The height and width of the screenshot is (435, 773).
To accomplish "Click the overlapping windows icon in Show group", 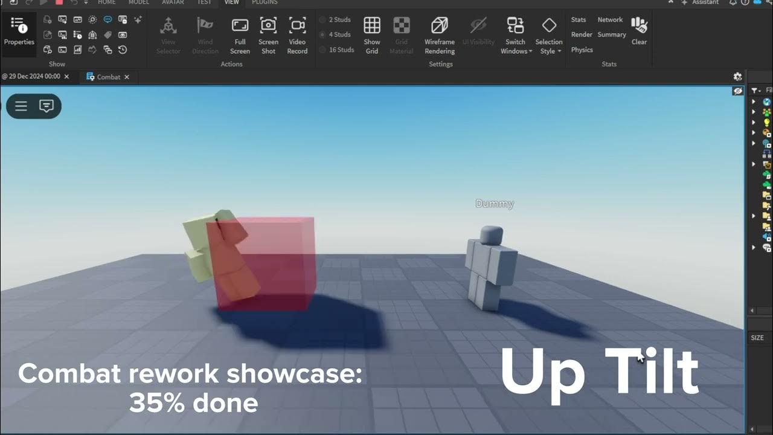I will [107, 50].
